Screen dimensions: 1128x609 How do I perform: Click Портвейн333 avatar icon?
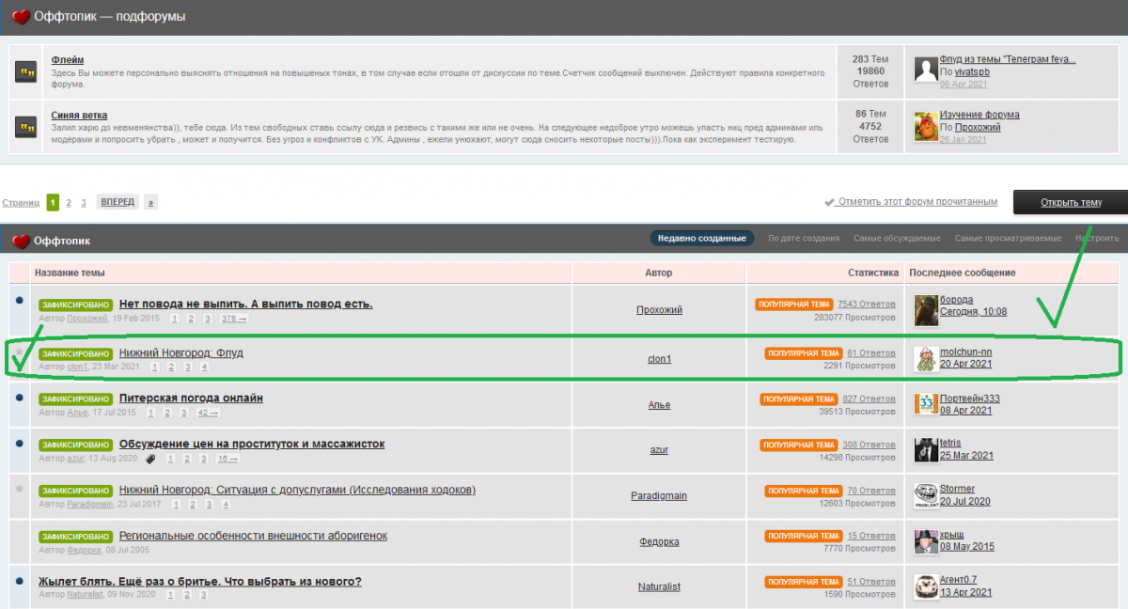926,404
